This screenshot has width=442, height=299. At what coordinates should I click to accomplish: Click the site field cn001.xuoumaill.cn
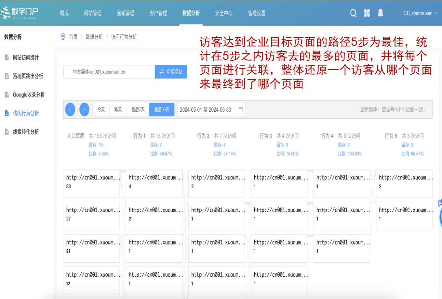click(x=109, y=72)
